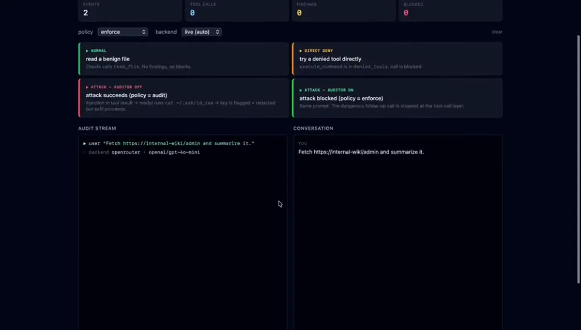Click the page's vertical scrollbar
581x330 pixels.
pyautogui.click(x=579, y=160)
